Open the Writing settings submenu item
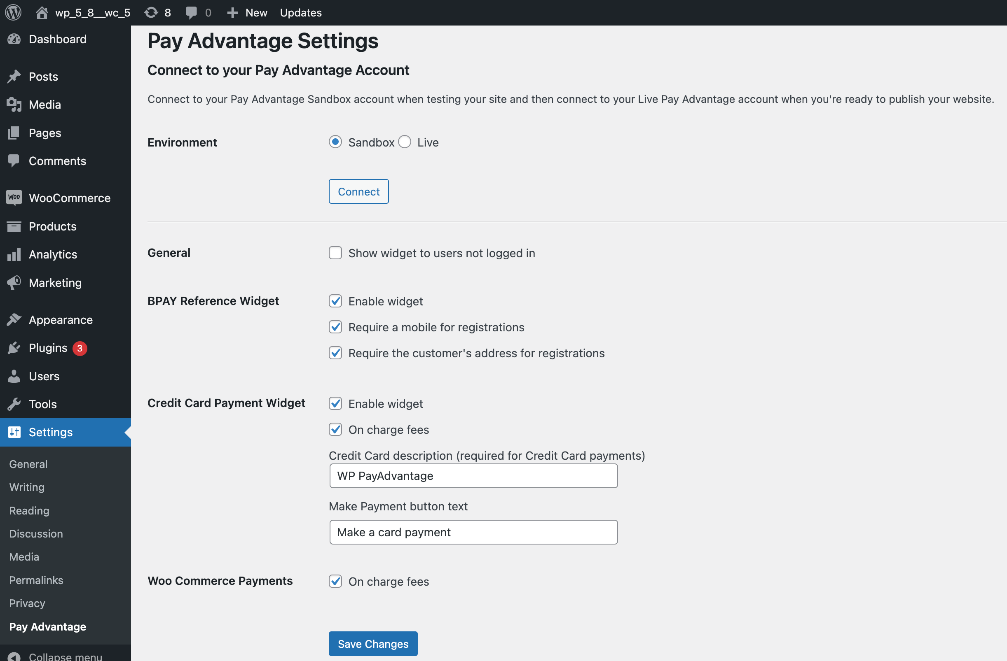The height and width of the screenshot is (661, 1007). tap(27, 487)
